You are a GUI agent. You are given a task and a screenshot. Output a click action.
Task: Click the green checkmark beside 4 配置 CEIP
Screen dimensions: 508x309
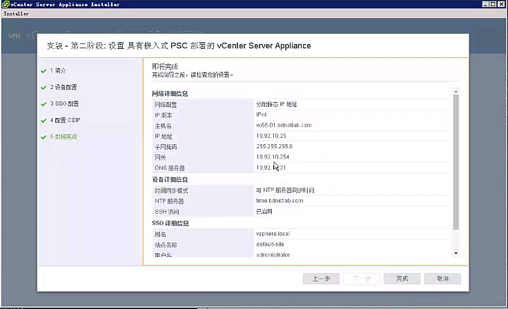(x=43, y=121)
